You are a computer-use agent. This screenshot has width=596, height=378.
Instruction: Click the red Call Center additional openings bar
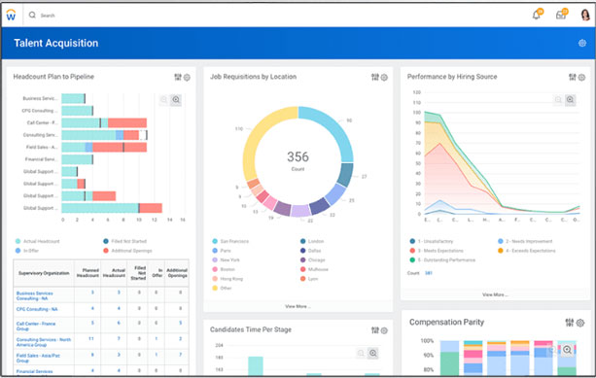127,122
